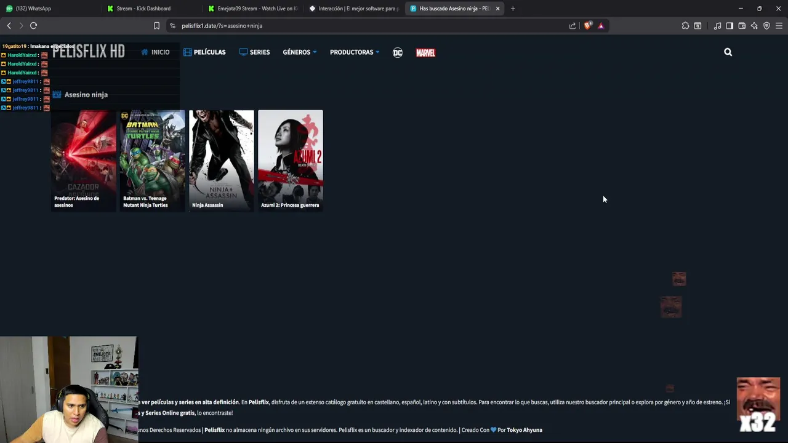Open a new tab with the plus button

513,9
